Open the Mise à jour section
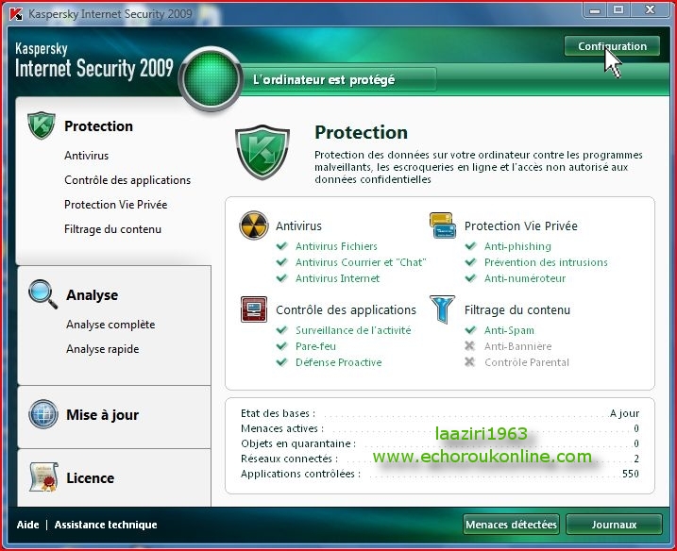Image resolution: width=677 pixels, height=551 pixels. (102, 415)
